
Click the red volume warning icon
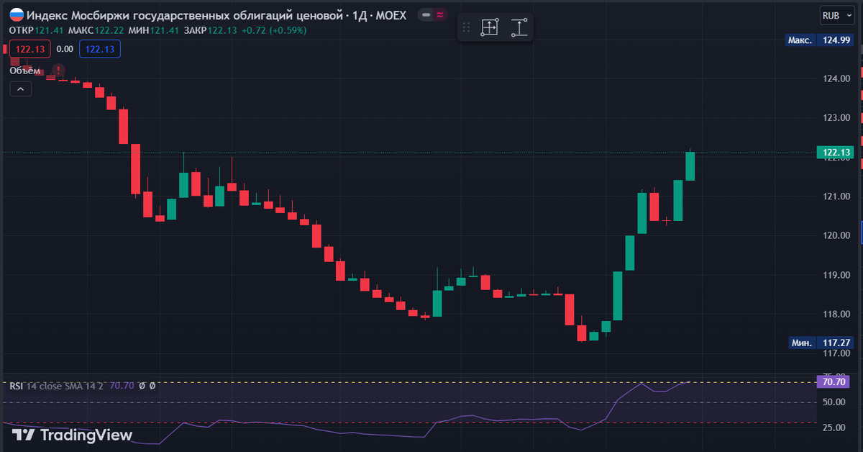pos(59,70)
